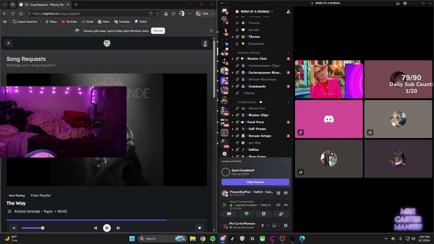Open headphone output options chevron
Viewport: 434px width, 244px height.
coord(279,225)
